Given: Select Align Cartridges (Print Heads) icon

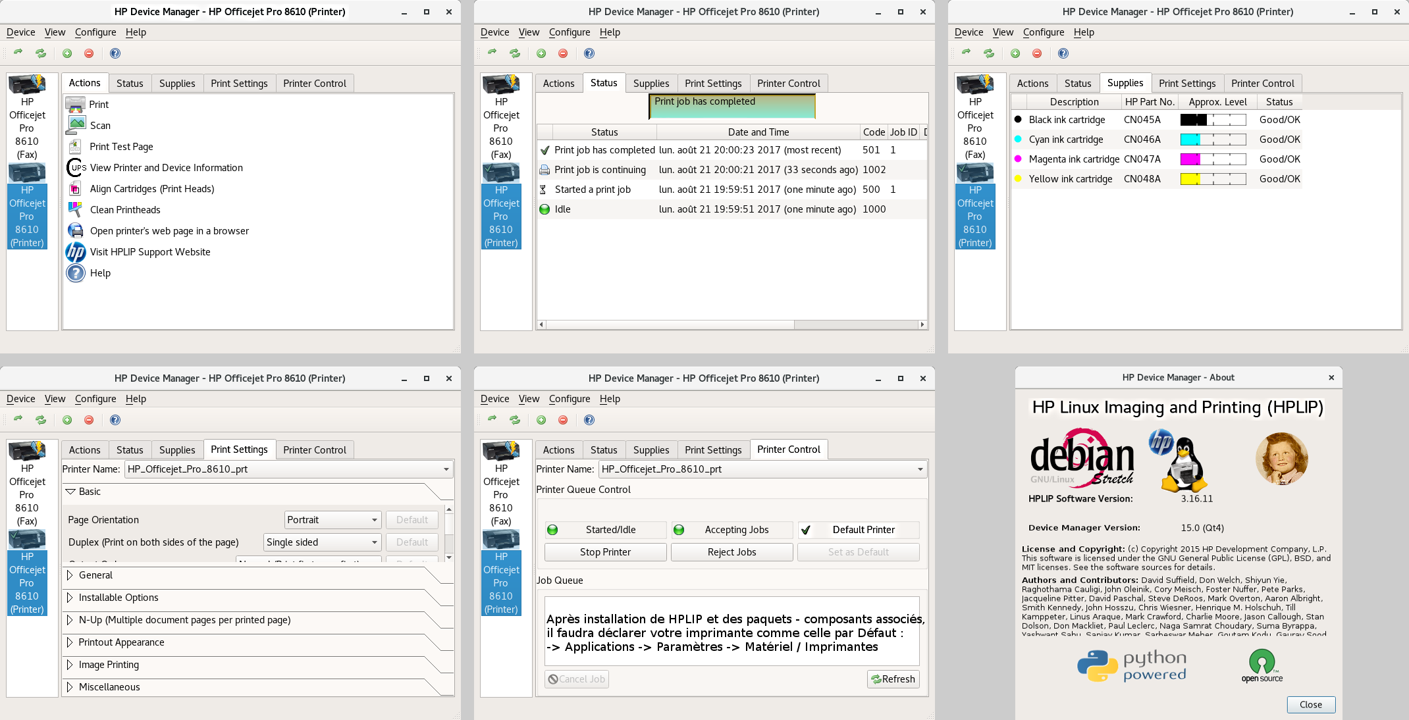Looking at the screenshot, I should click(x=76, y=189).
